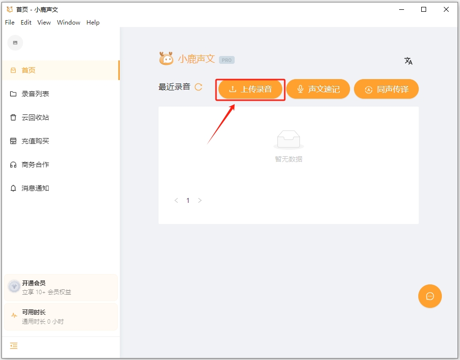460x360 pixels.
Task: Open the feedback chat bubble
Action: click(x=430, y=296)
